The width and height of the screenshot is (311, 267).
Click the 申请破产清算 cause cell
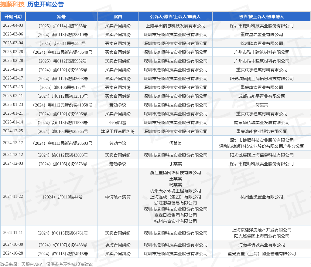(x=118, y=197)
